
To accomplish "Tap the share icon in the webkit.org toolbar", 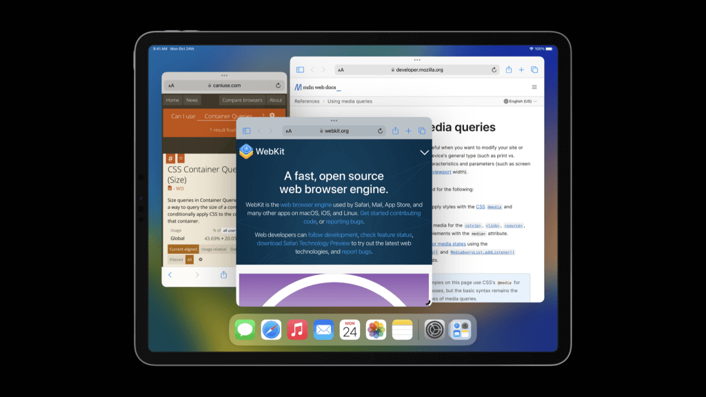I will point(396,131).
